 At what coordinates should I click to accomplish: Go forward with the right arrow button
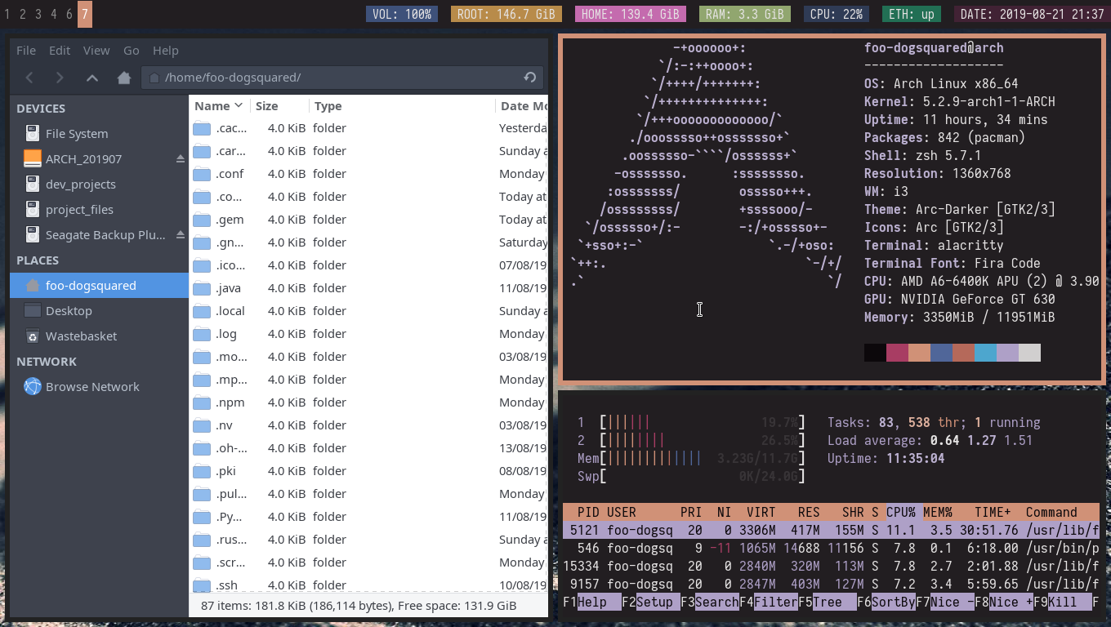click(60, 78)
